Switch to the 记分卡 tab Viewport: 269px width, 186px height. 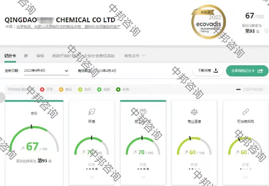[x=10, y=56]
